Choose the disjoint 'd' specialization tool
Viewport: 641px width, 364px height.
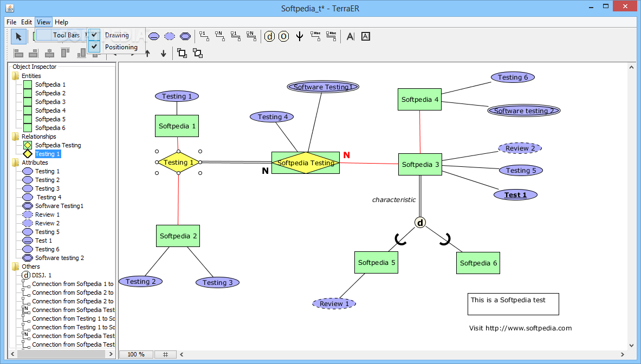[269, 36]
